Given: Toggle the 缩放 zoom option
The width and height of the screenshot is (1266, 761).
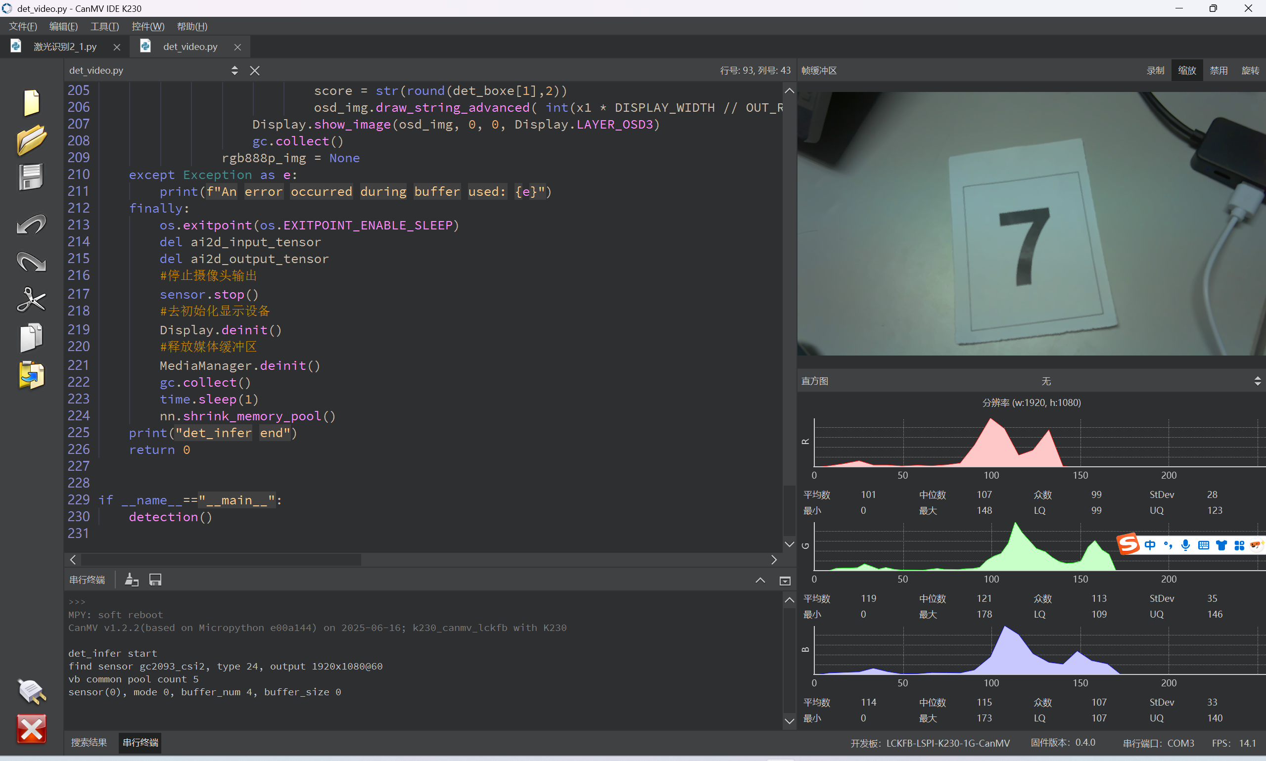Looking at the screenshot, I should coord(1186,71).
